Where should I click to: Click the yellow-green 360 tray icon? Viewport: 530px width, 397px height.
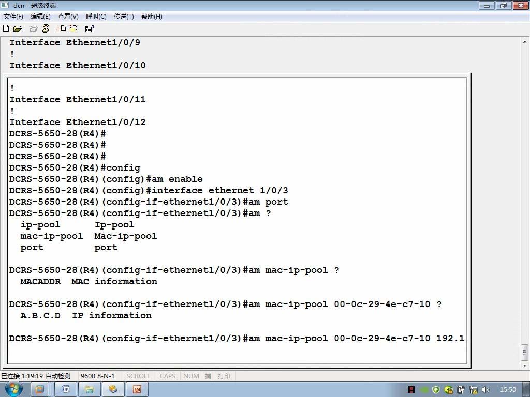[x=449, y=390]
